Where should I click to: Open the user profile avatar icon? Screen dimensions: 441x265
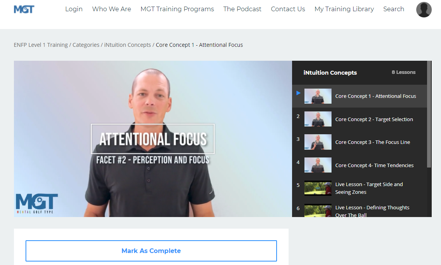click(x=424, y=10)
